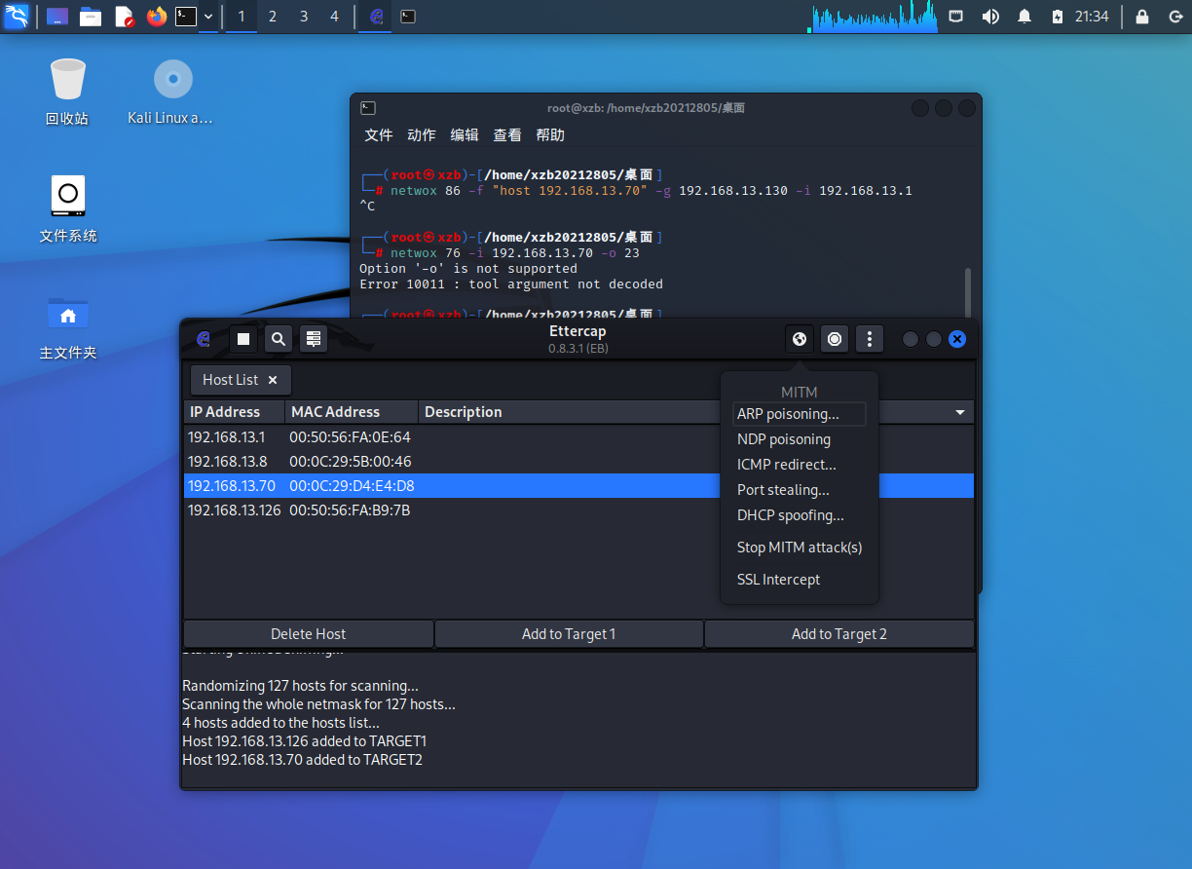Click the battery power icon in tray

coord(1058,17)
